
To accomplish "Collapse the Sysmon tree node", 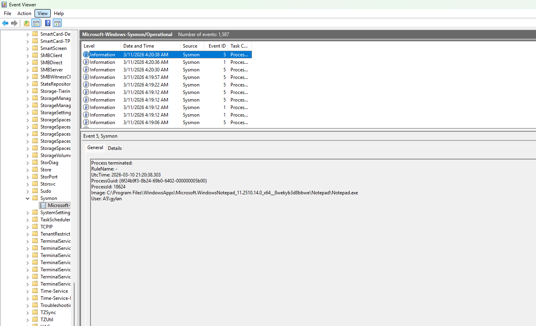I will pos(27,198).
